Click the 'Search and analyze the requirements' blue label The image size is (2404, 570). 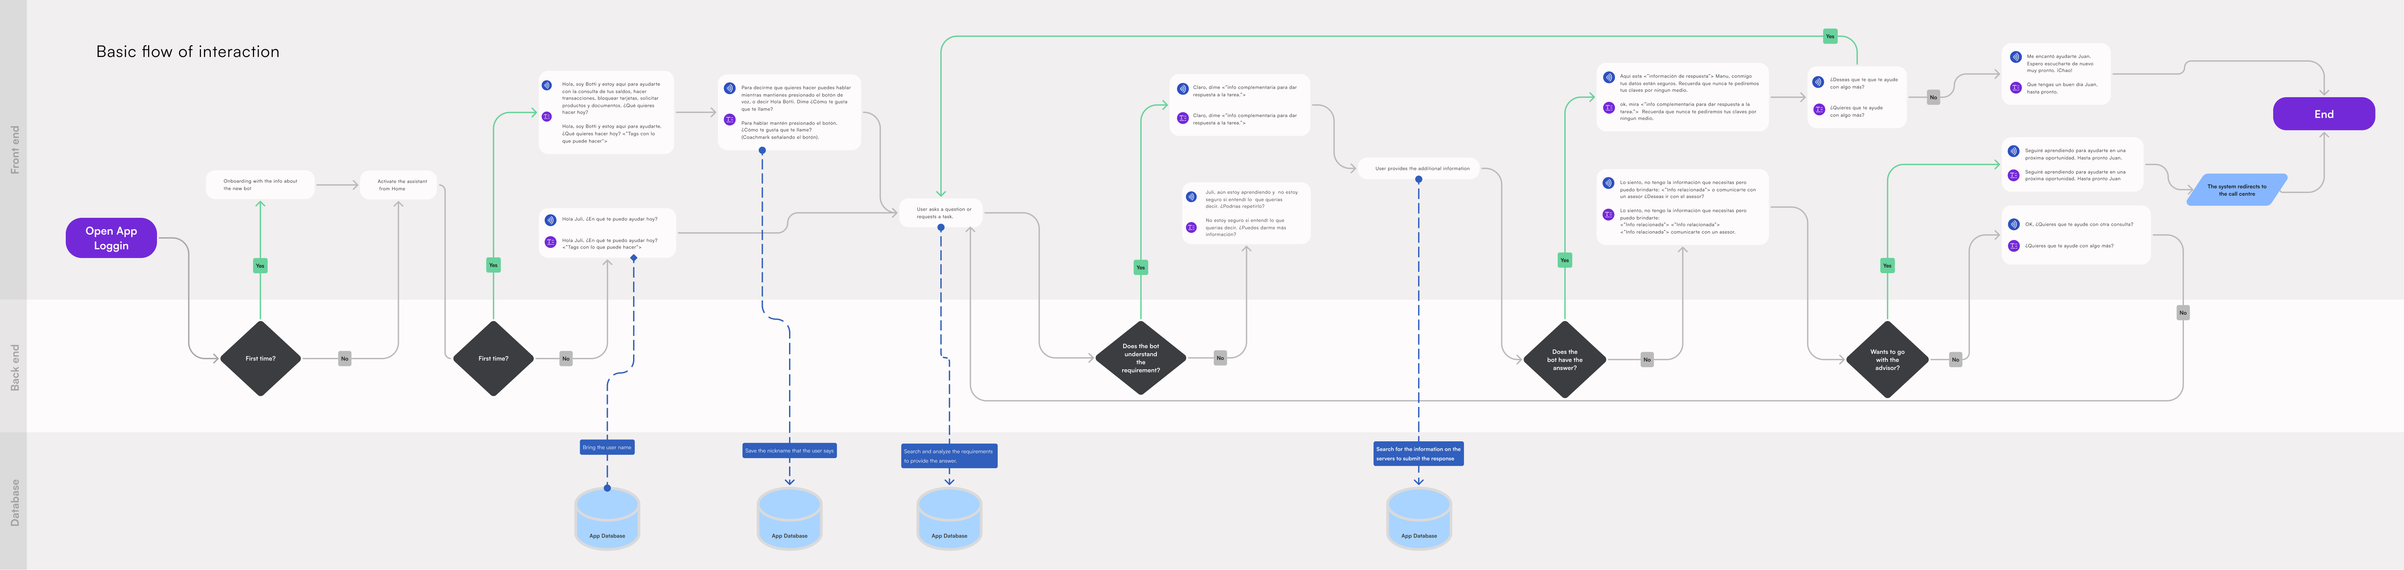[x=949, y=456]
